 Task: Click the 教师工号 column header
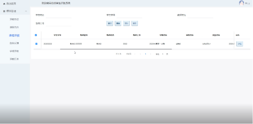pos(137,35)
